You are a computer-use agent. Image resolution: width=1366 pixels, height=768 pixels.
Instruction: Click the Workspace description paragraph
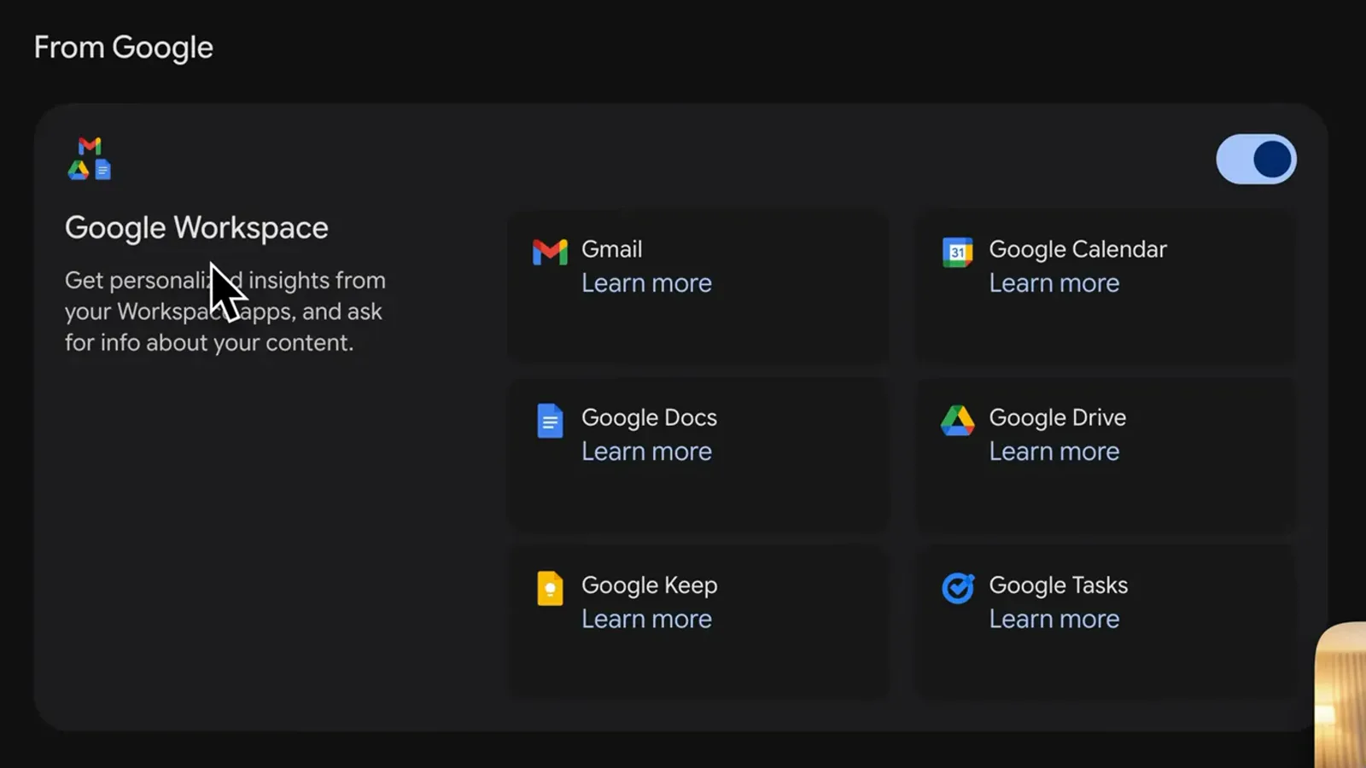pyautogui.click(x=225, y=311)
